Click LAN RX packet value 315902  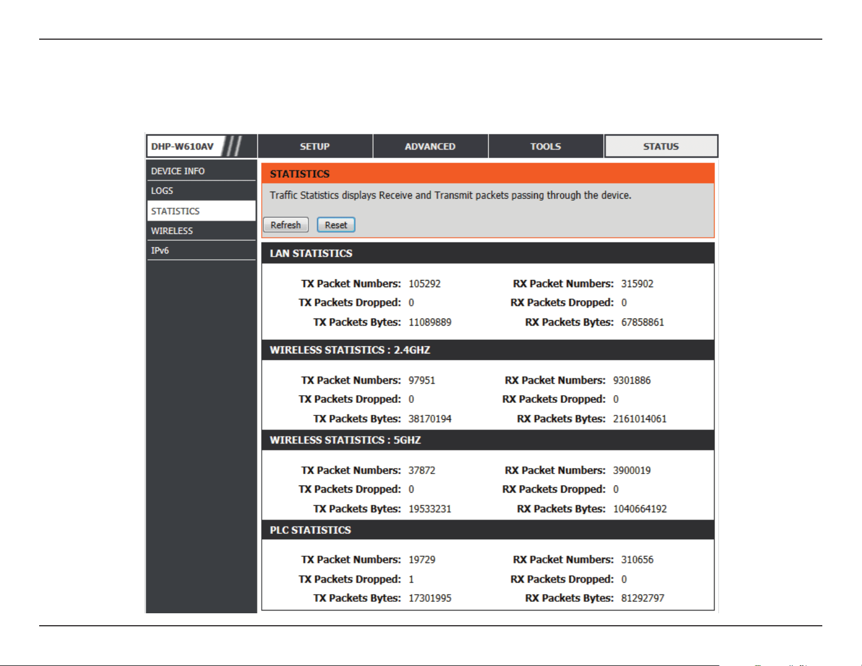point(637,284)
